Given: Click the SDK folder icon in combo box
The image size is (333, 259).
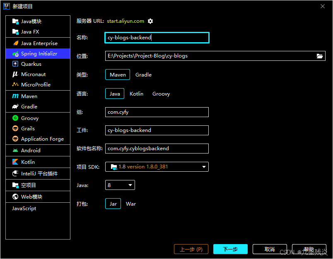Looking at the screenshot, I should point(114,167).
